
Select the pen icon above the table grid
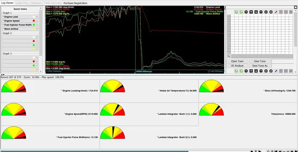tap(276, 12)
